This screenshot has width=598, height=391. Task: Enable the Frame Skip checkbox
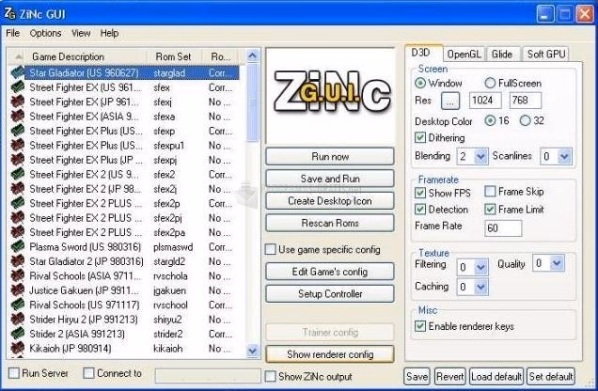pyautogui.click(x=490, y=192)
